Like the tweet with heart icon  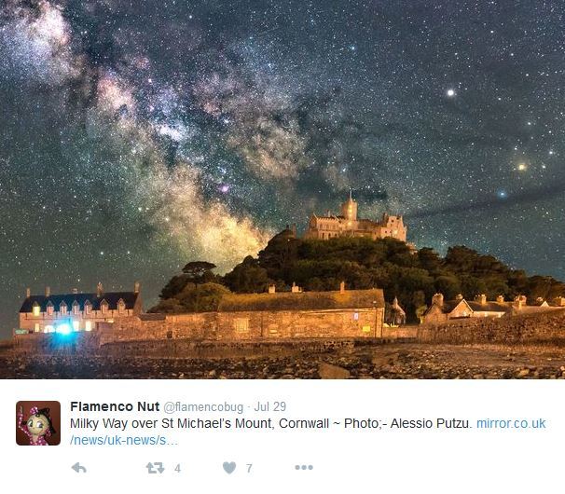229,468
